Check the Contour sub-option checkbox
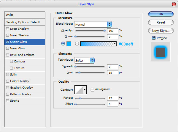The width and height of the screenshot is (178, 132). click(11, 62)
